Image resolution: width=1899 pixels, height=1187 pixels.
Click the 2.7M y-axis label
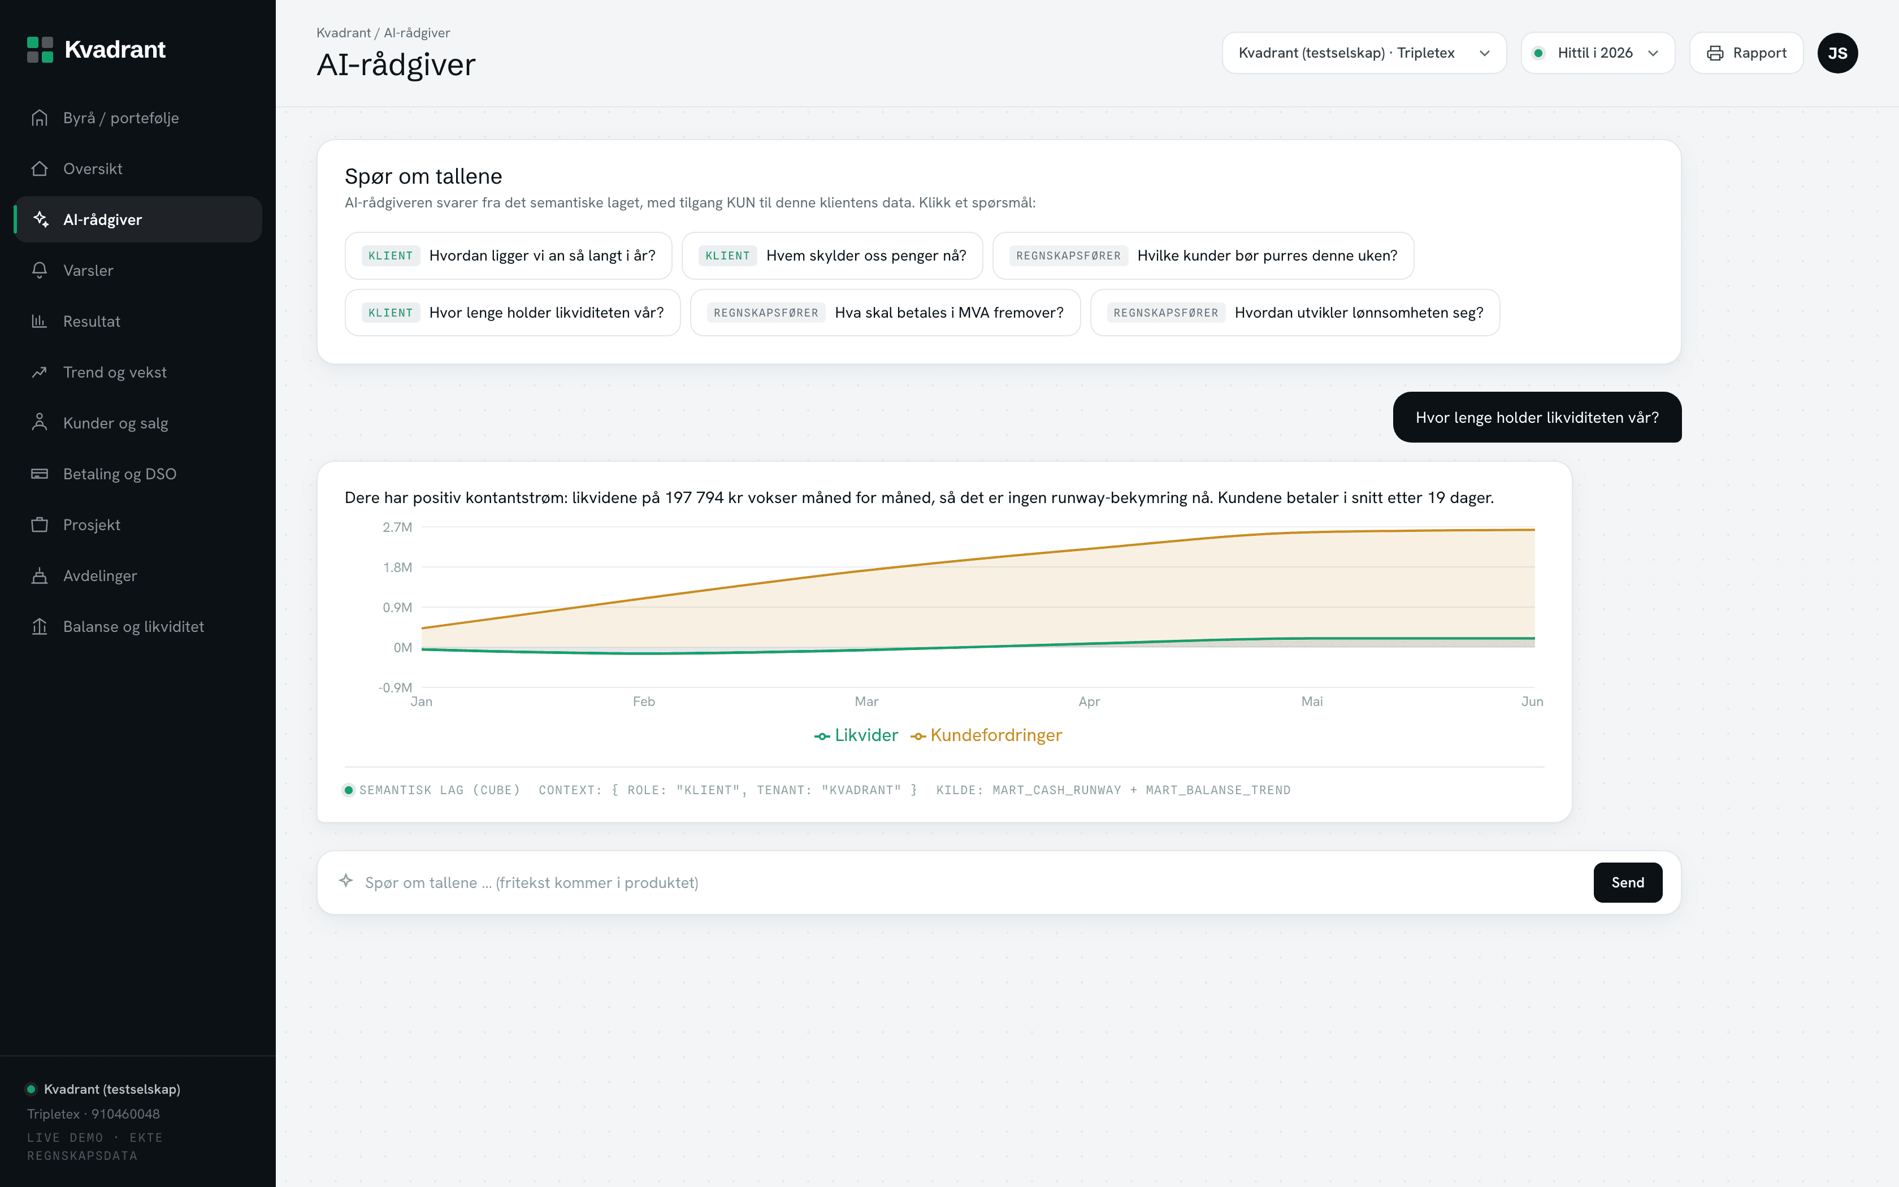(397, 527)
